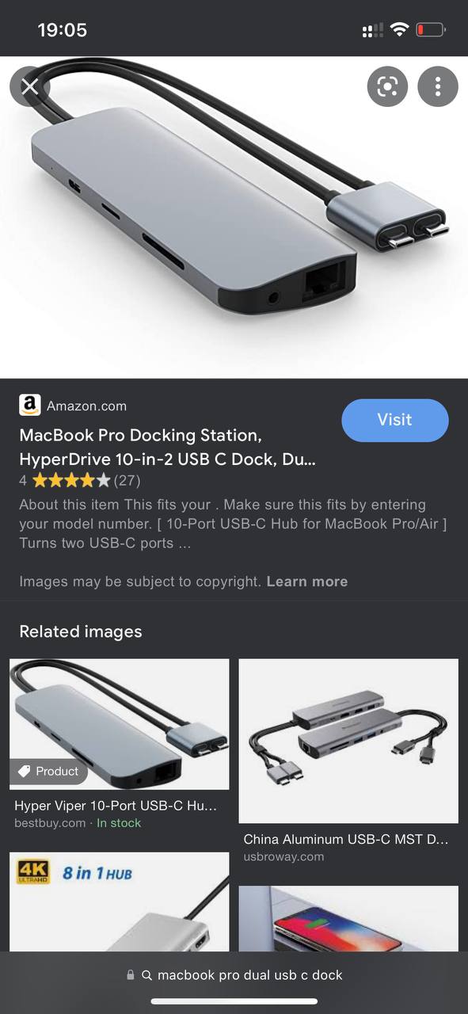Open the 8 in 1 HUB related image
The height and width of the screenshot is (1014, 468).
pos(120,902)
